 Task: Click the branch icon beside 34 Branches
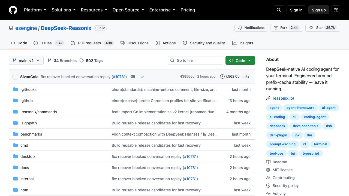click(x=49, y=60)
